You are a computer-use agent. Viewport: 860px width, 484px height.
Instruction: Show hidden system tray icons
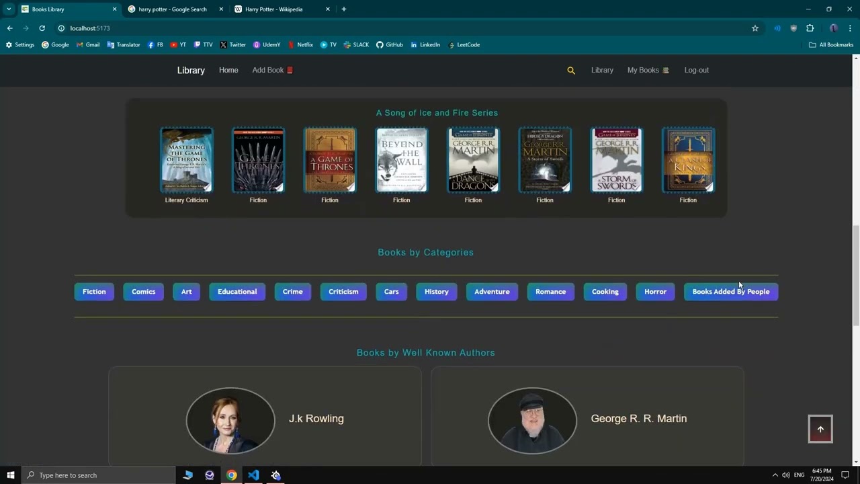pos(775,475)
